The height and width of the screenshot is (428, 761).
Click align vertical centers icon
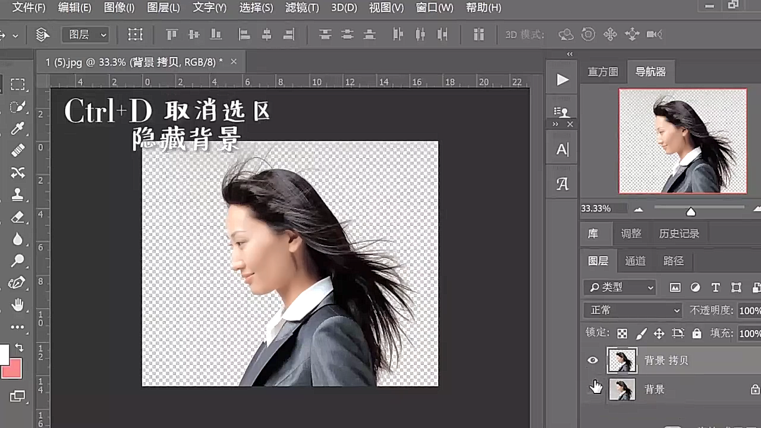(x=194, y=34)
